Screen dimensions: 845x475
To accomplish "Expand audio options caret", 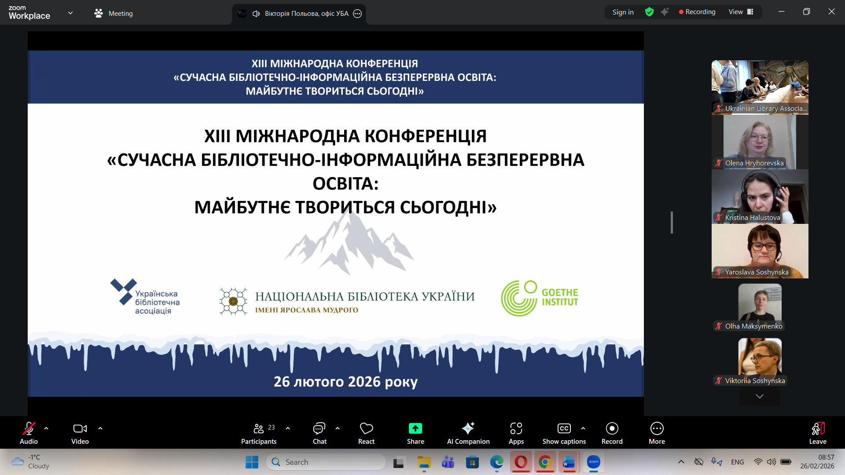I will click(x=46, y=428).
